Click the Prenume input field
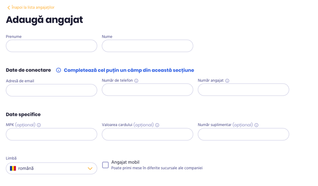The width and height of the screenshot is (318, 186). tap(51, 46)
